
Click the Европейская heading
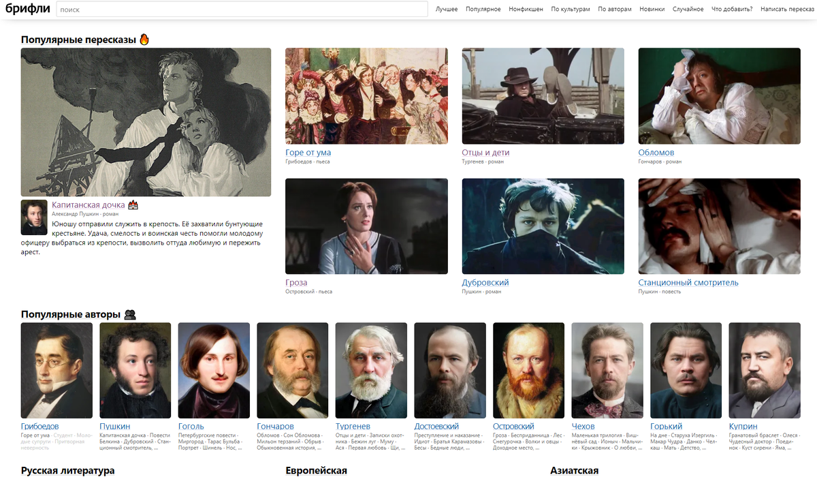point(317,471)
